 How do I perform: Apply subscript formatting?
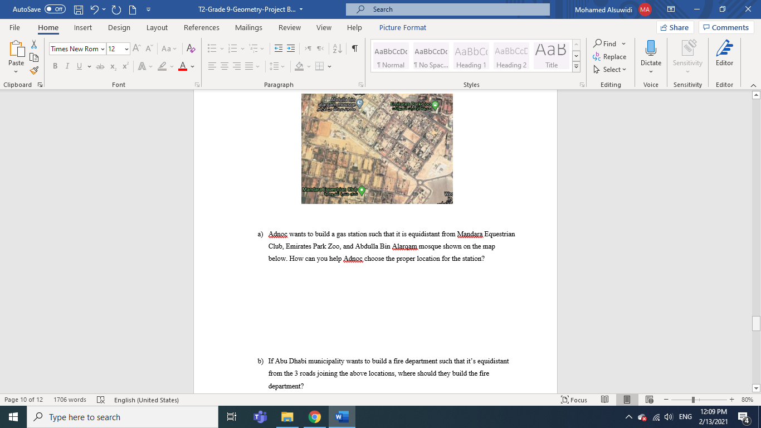pyautogui.click(x=113, y=66)
